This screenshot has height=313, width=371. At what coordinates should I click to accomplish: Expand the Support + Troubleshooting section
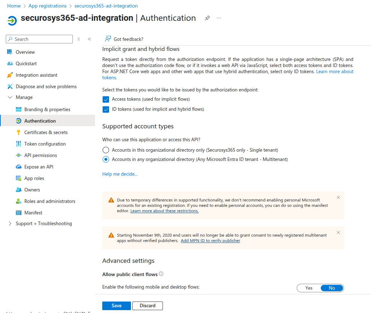(10, 223)
